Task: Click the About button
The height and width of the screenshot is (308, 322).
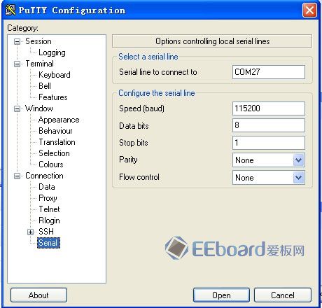Action: click(x=38, y=295)
